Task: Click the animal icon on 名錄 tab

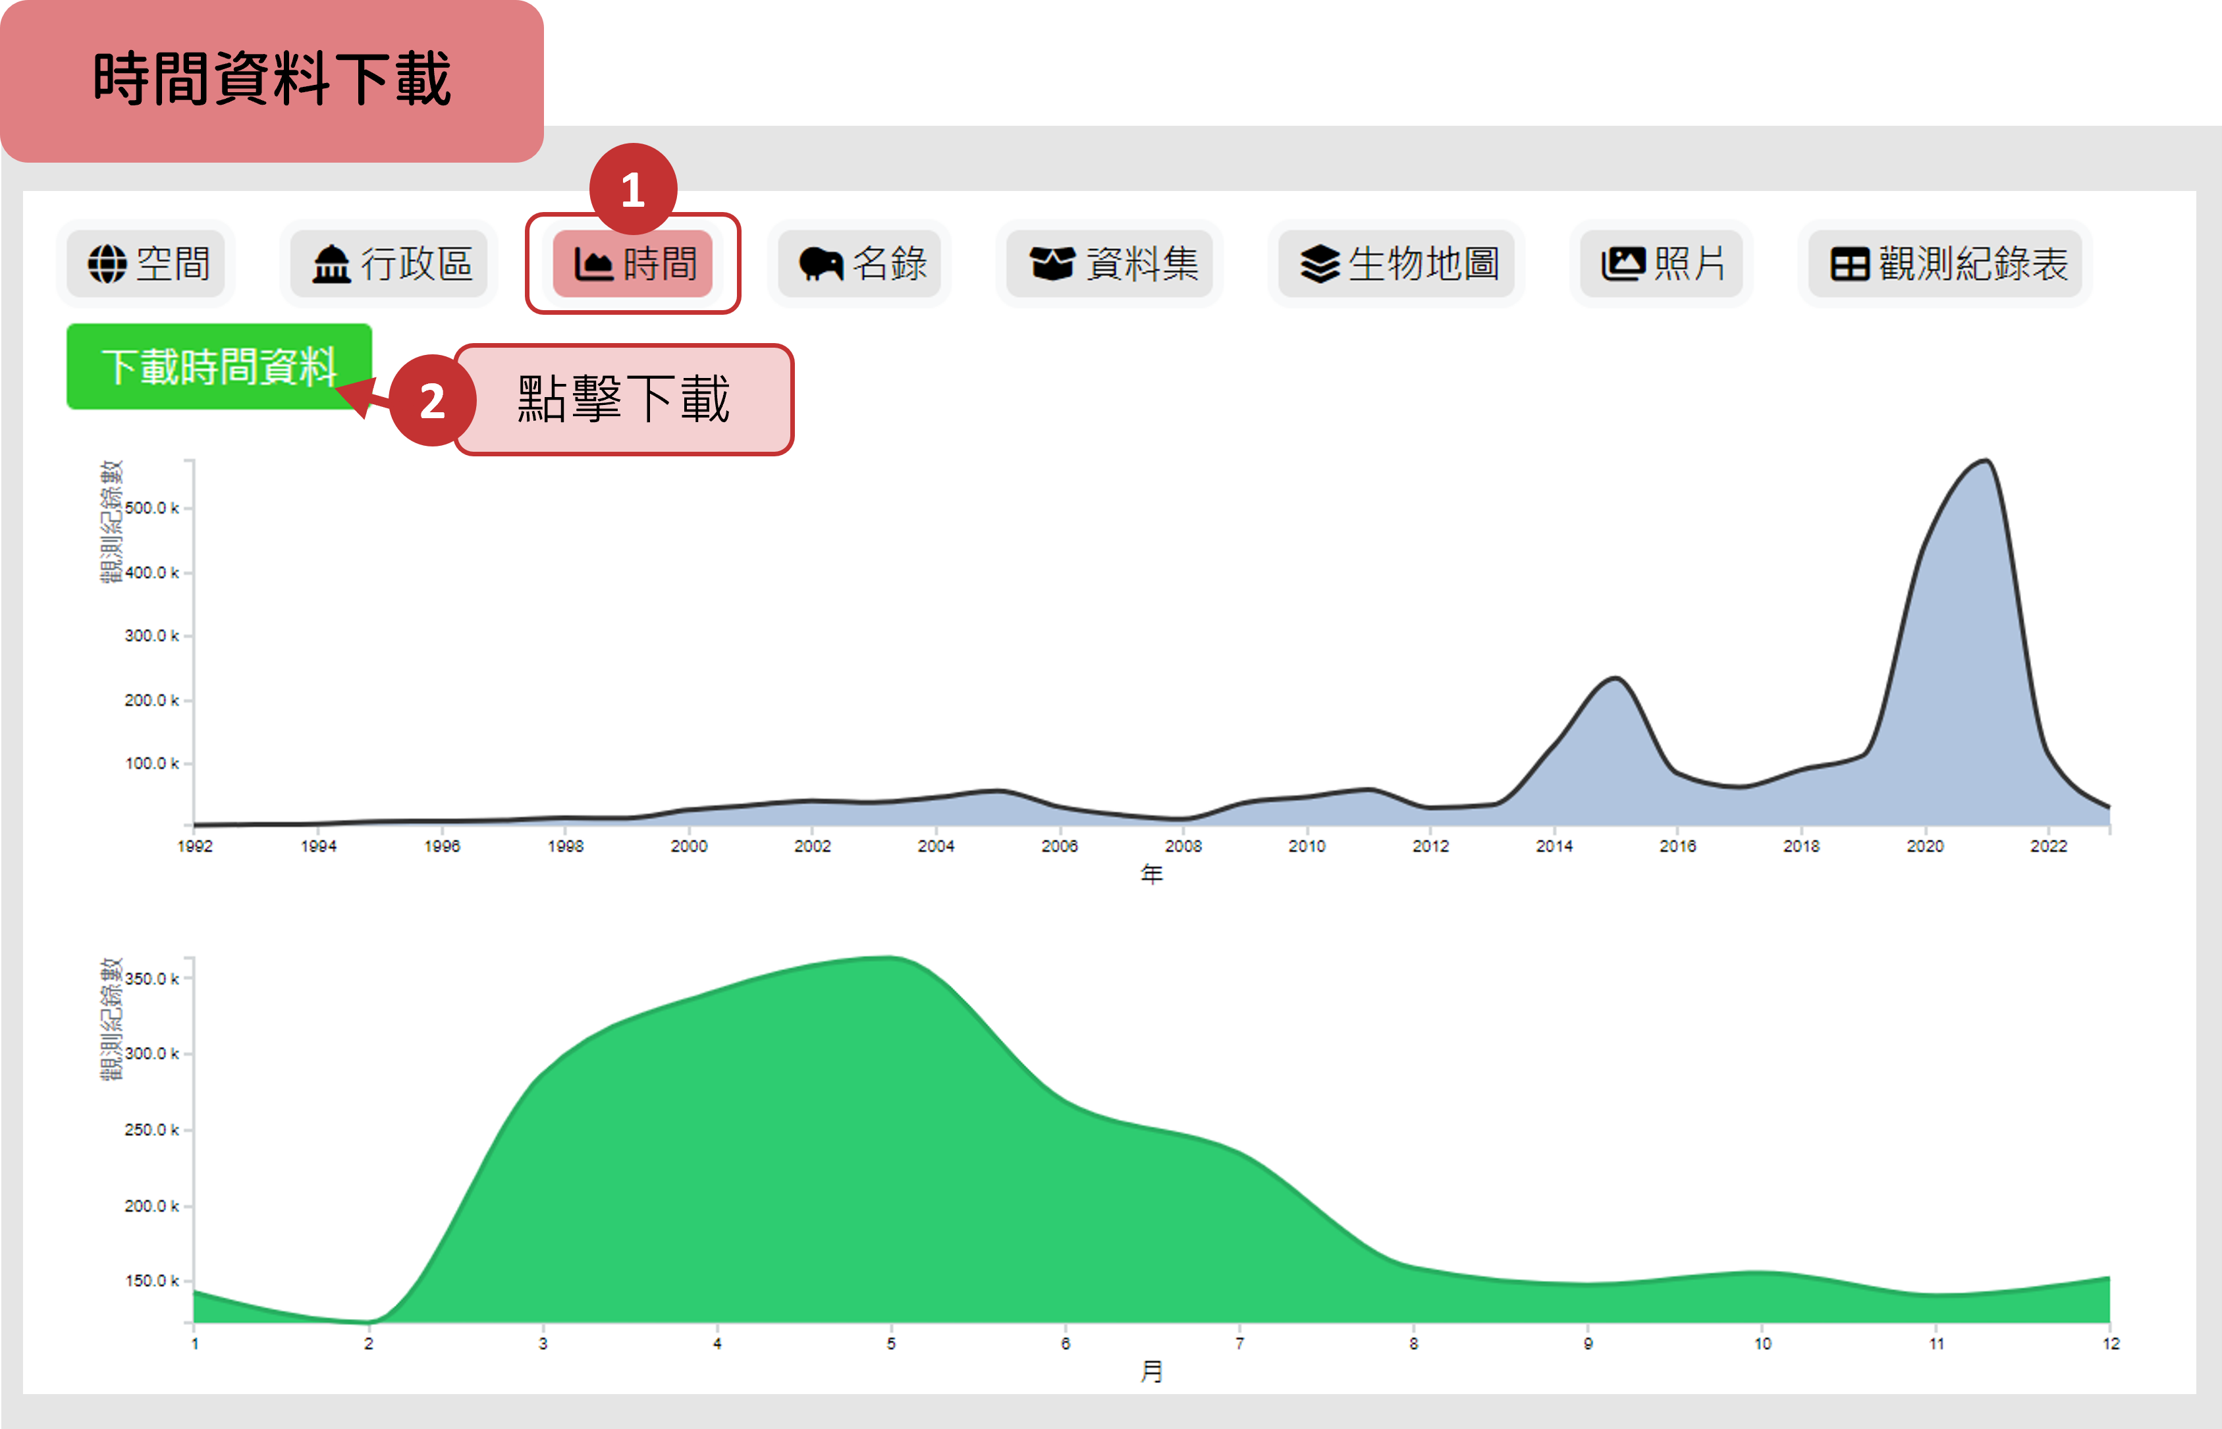Action: pyautogui.click(x=820, y=265)
